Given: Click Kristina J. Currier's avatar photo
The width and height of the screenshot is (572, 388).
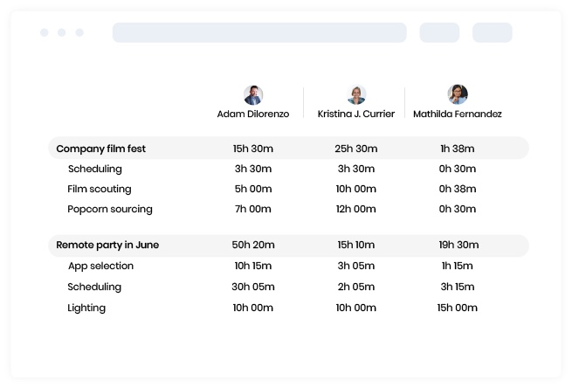Looking at the screenshot, I should (x=356, y=95).
